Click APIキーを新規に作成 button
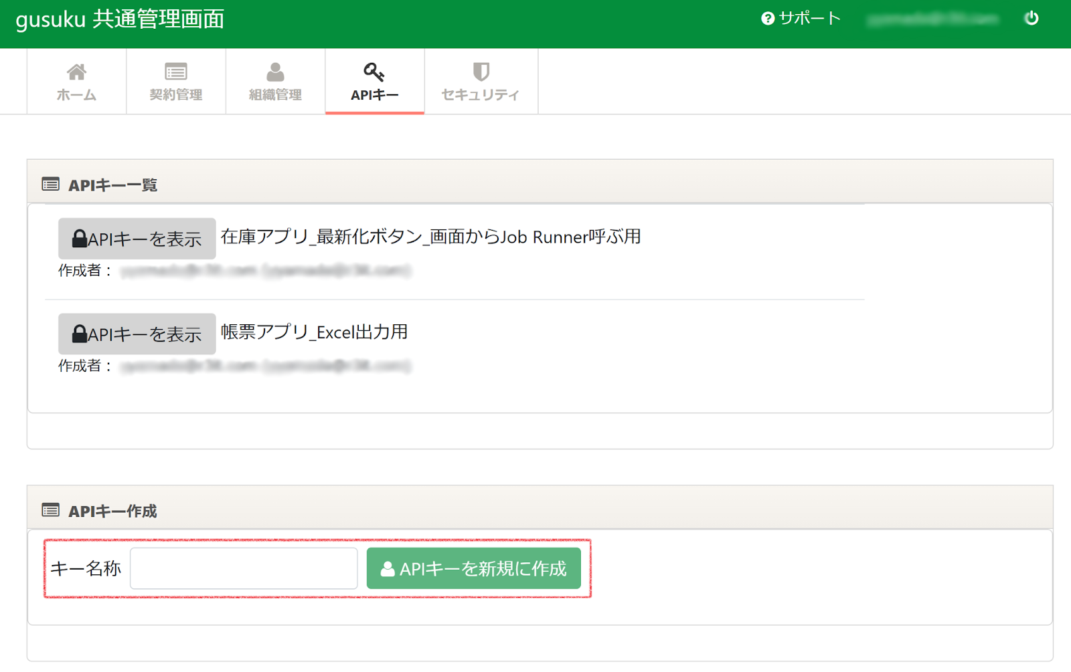This screenshot has width=1071, height=672. [x=474, y=568]
